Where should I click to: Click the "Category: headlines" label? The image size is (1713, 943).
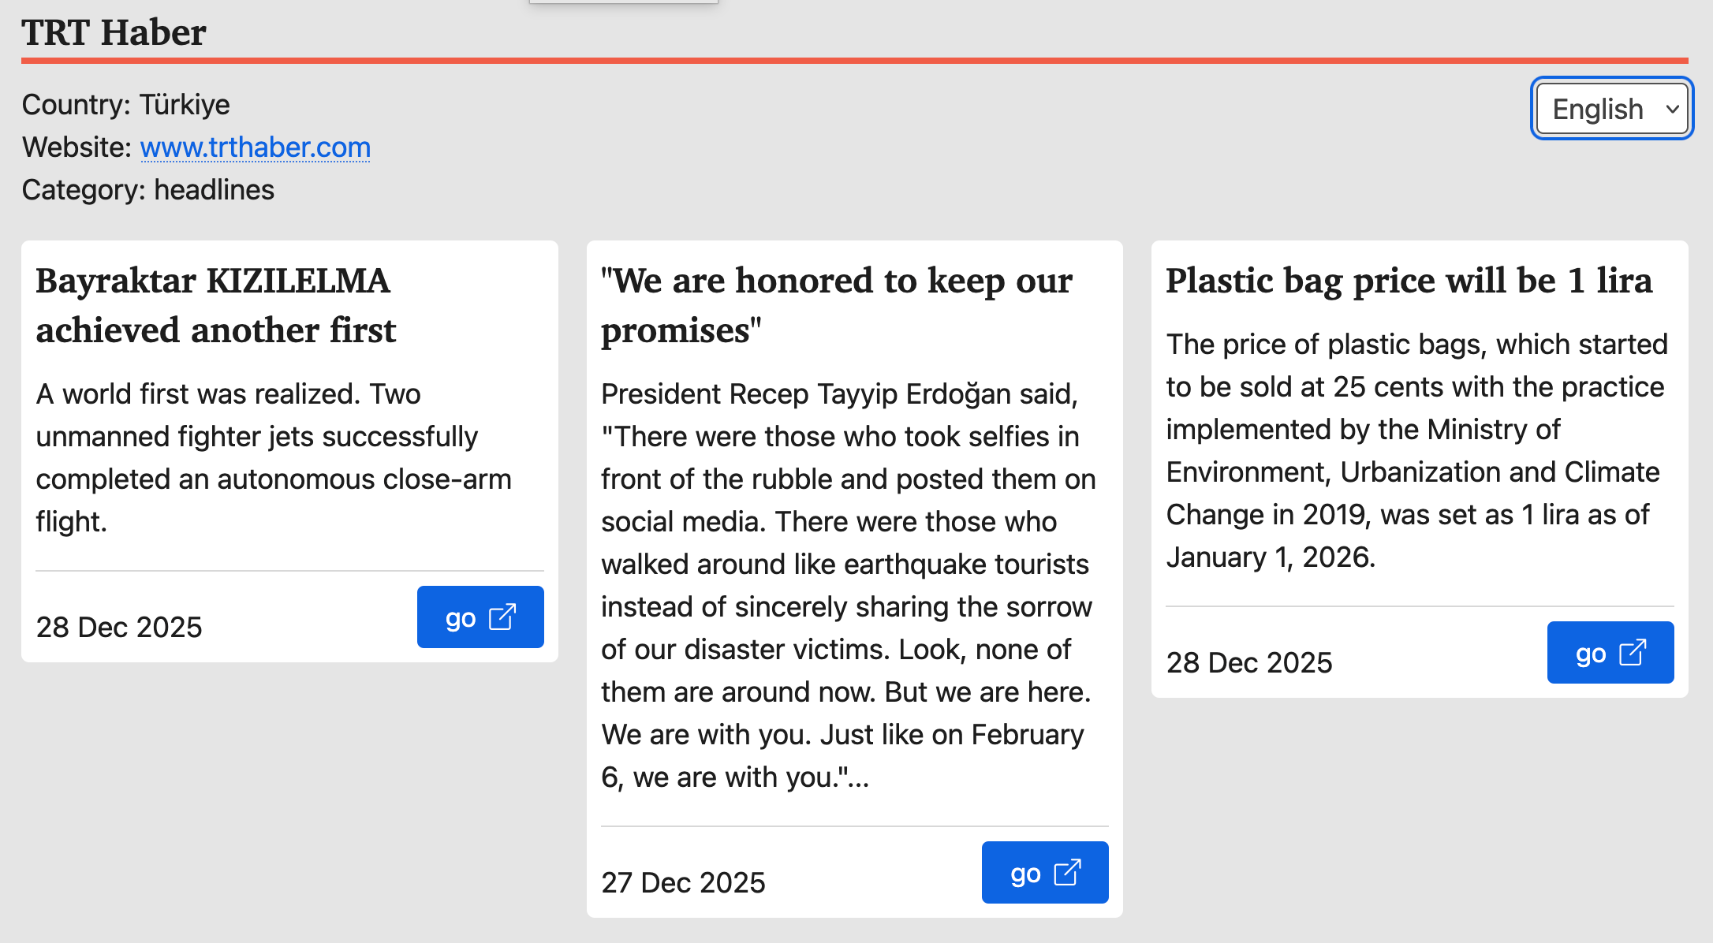(148, 190)
